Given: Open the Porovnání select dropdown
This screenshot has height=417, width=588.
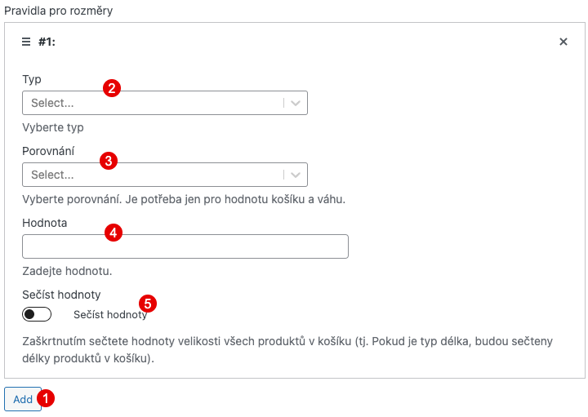Looking at the screenshot, I should (x=165, y=175).
